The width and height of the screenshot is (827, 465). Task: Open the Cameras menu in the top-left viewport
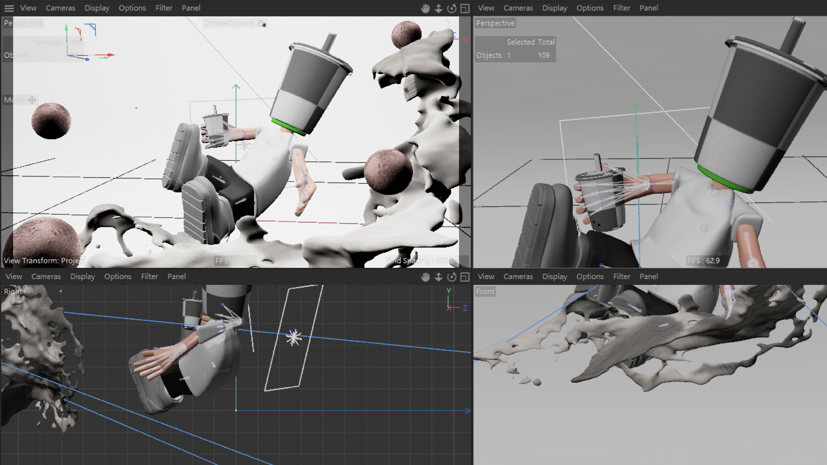(60, 8)
